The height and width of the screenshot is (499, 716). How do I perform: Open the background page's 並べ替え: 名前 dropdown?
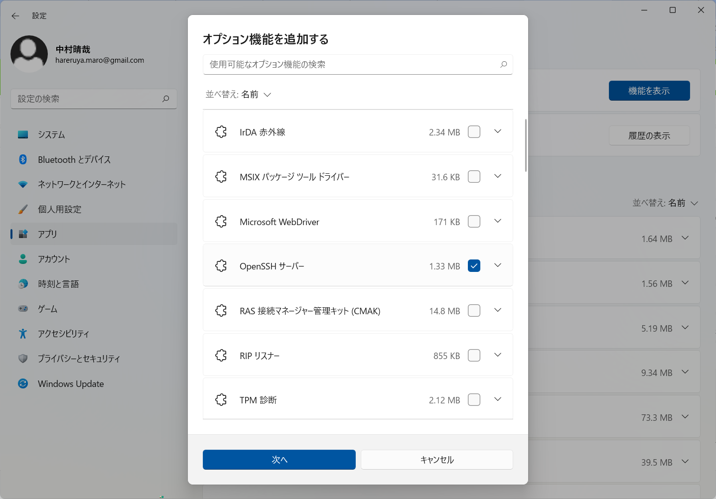click(x=665, y=203)
